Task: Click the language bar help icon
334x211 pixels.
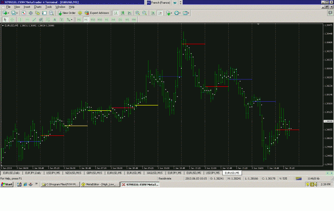Action: [x=175, y=3]
